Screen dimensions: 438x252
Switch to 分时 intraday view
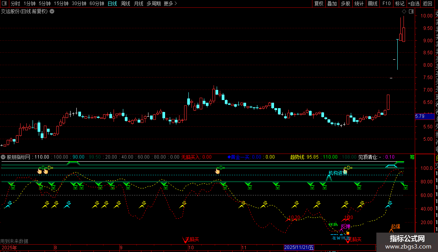[16, 3]
